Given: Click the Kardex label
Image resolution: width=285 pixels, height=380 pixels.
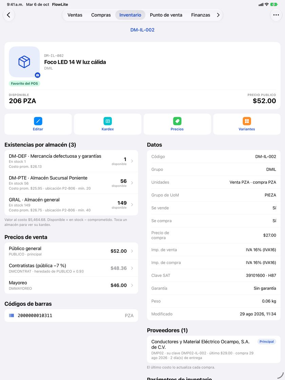Looking at the screenshot, I should (108, 129).
